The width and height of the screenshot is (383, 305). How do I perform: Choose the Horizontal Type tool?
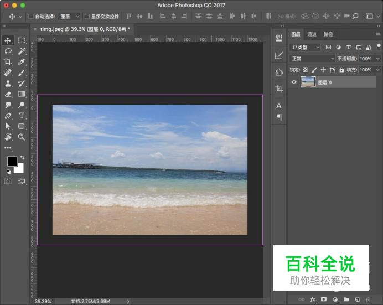click(22, 116)
